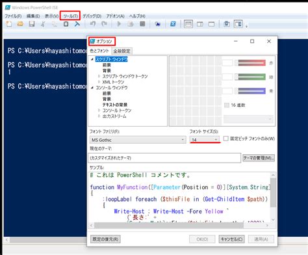
Task: Maximize the オプション dialog window
Action: [252, 41]
